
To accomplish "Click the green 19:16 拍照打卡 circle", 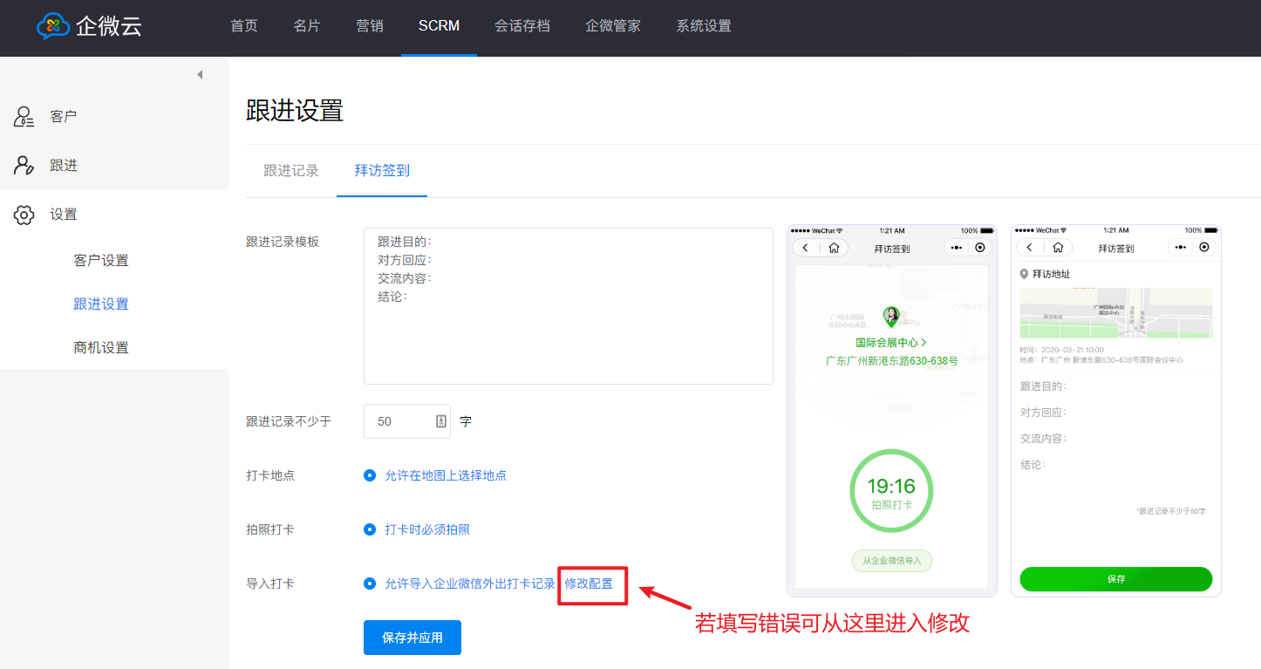I will point(891,490).
